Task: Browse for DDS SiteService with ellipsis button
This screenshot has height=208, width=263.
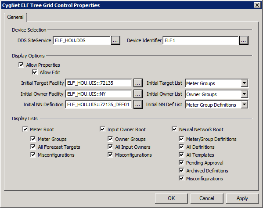Action: [x=115, y=40]
